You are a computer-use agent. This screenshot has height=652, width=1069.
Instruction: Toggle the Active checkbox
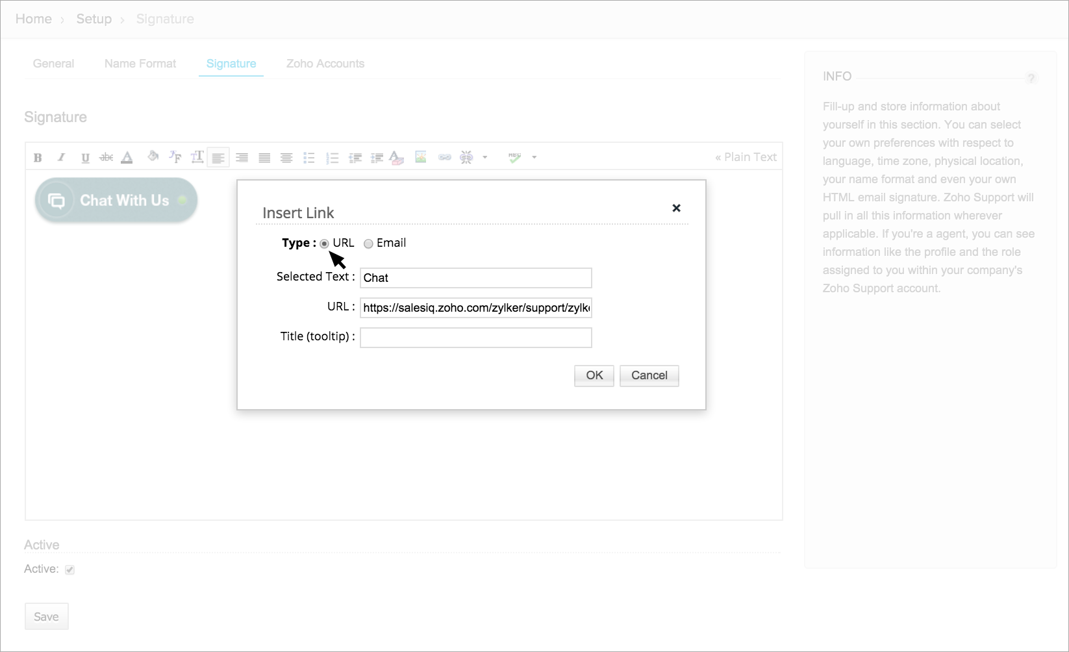[69, 570]
